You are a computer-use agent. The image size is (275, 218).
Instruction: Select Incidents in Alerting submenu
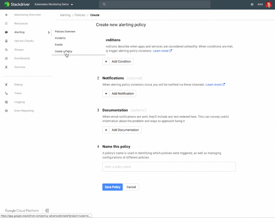(60, 38)
